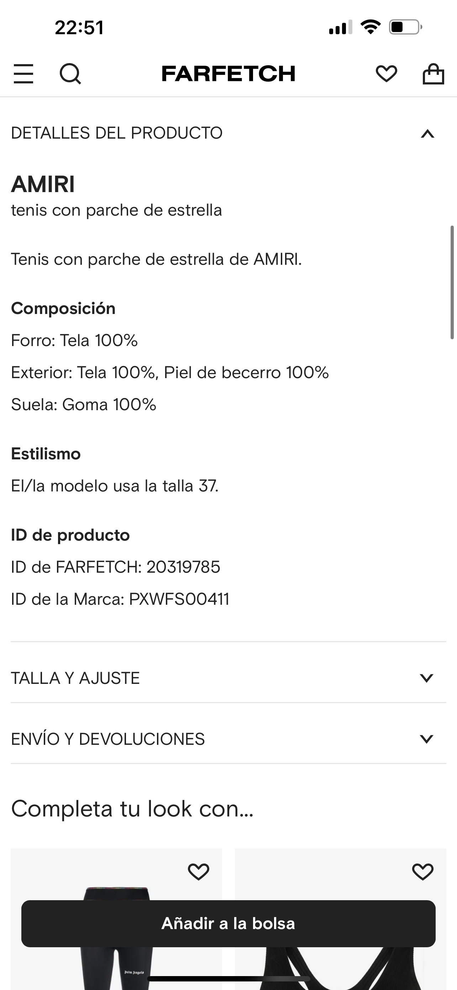The width and height of the screenshot is (457, 990).
Task: Favorite the second recommended product
Action: pyautogui.click(x=422, y=871)
